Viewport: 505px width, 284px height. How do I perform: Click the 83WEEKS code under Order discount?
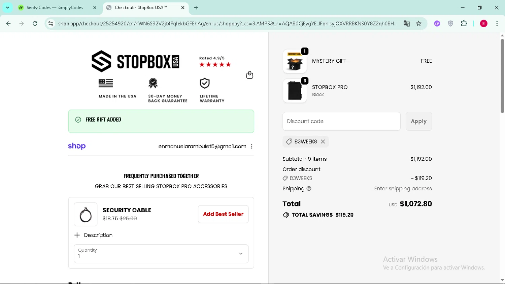301,178
